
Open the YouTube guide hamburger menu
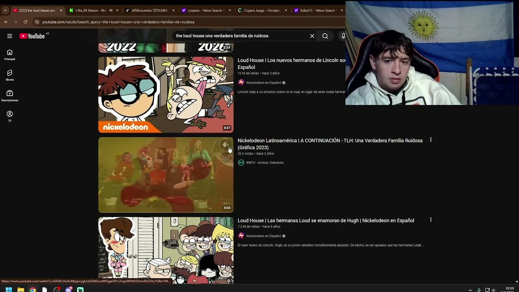point(10,36)
